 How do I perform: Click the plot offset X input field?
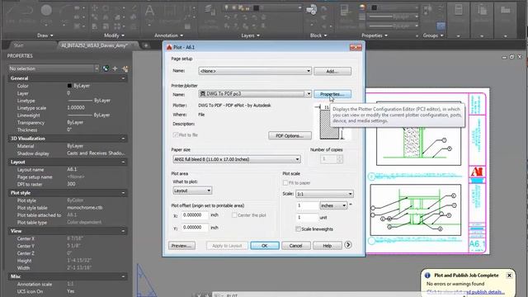click(195, 215)
